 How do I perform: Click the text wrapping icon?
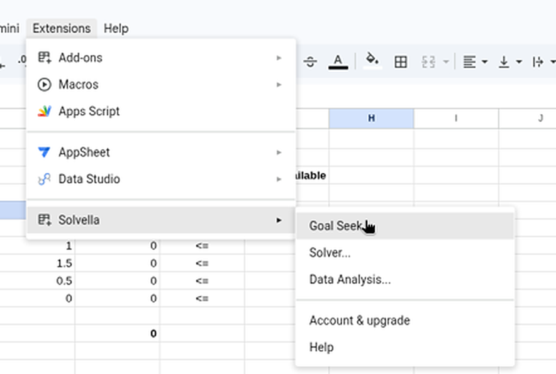click(x=538, y=62)
